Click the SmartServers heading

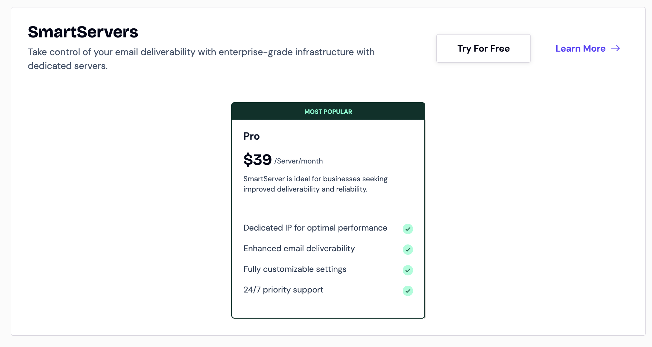point(83,32)
